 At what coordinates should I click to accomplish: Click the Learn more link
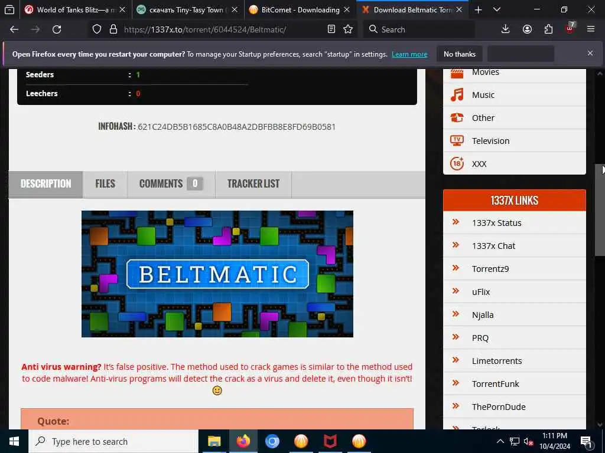tap(409, 54)
